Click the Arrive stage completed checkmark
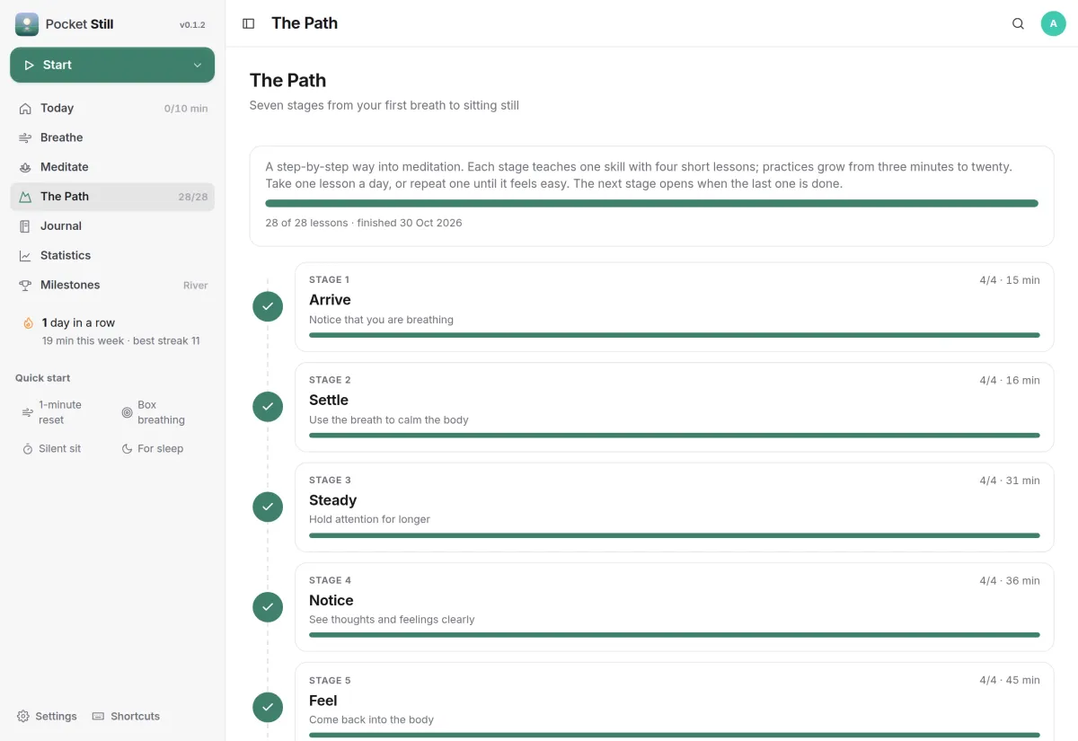The height and width of the screenshot is (741, 1078). click(268, 306)
